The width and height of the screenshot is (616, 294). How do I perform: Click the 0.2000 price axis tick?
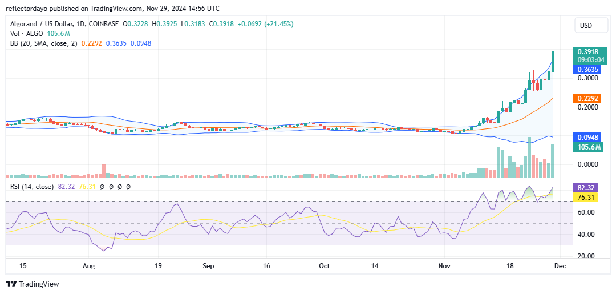587,107
